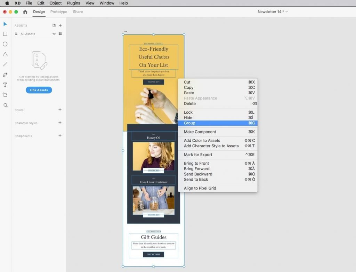Click the Honey Oil product photo

click(153, 156)
